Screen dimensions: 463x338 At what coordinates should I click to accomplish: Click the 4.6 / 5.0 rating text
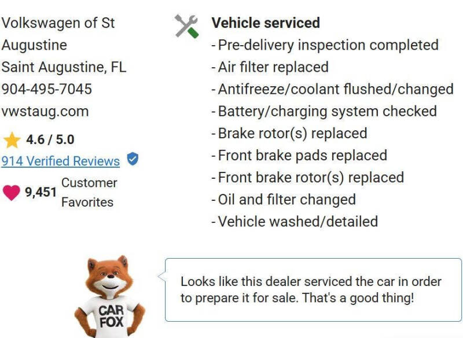click(50, 139)
